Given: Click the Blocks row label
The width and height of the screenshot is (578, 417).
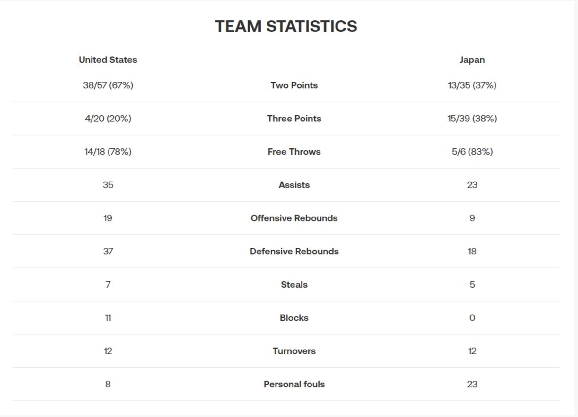Looking at the screenshot, I should pyautogui.click(x=294, y=318).
